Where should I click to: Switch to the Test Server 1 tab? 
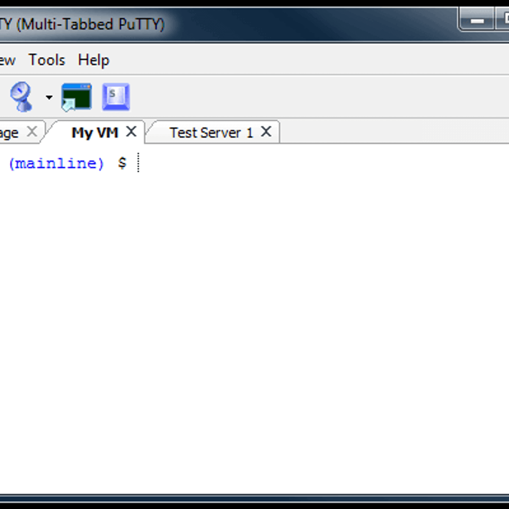[x=211, y=133]
